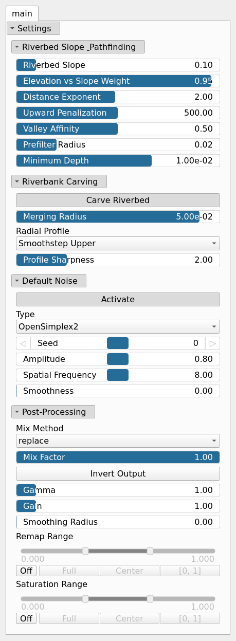Adjust the Amplitude slider
The image size is (236, 641).
(118, 359)
